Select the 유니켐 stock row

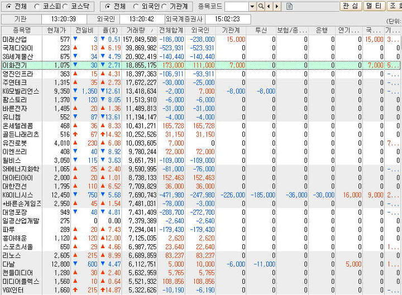pyautogui.click(x=201, y=117)
